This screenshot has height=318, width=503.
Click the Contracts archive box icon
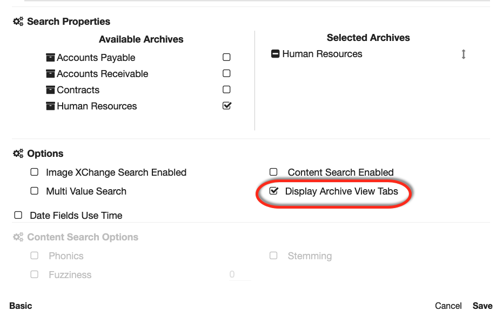(x=51, y=90)
